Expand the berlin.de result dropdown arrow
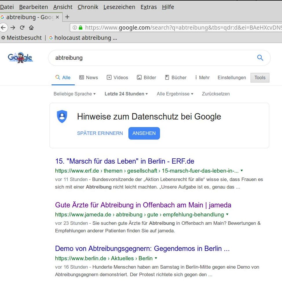This screenshot has height=284, width=282. [x=156, y=258]
